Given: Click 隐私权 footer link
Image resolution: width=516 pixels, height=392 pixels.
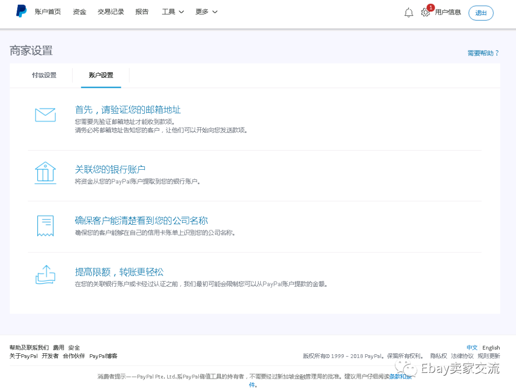Looking at the screenshot, I should 439,356.
